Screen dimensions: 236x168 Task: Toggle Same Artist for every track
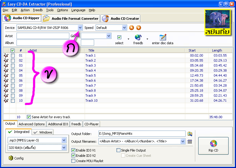(x=29, y=117)
